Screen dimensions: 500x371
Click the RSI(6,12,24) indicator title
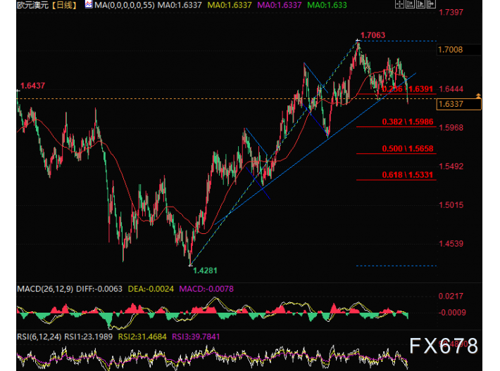click(x=39, y=337)
